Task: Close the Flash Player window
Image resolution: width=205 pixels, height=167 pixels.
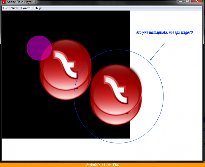Action: pyautogui.click(x=197, y=1)
